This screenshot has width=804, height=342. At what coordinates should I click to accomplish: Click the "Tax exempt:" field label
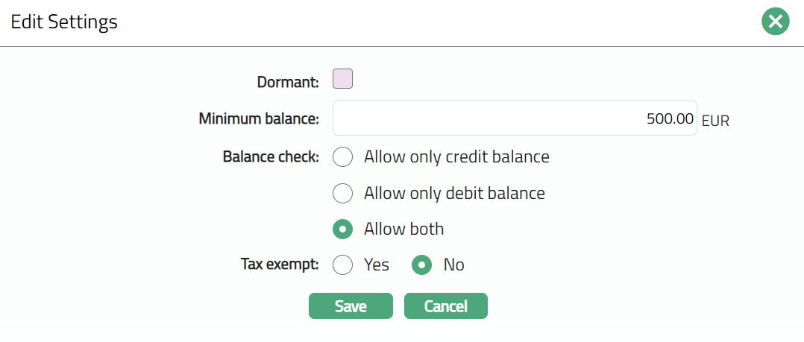coord(280,265)
